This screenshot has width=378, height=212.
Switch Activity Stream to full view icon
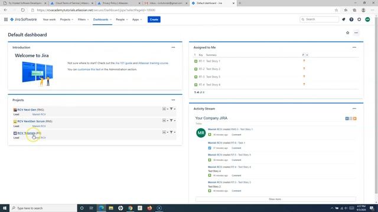click(x=347, y=118)
